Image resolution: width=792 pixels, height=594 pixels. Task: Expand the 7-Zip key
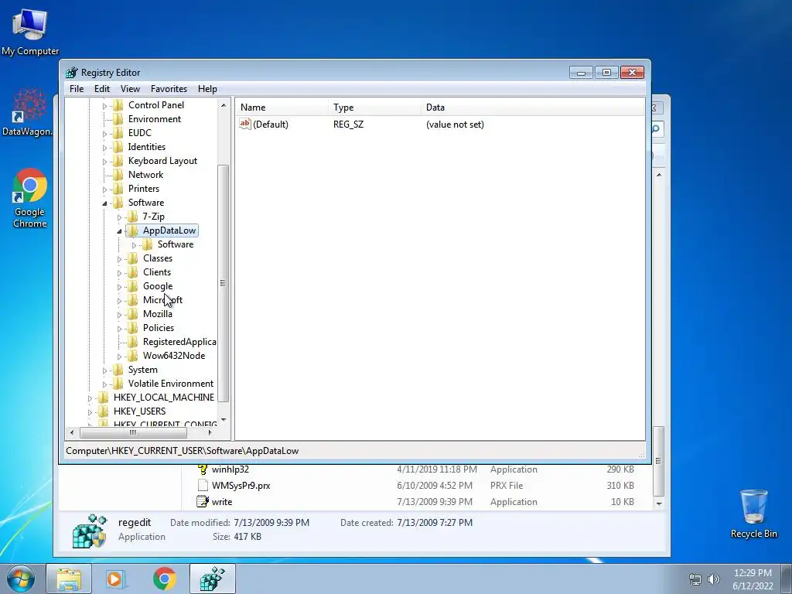tap(119, 217)
